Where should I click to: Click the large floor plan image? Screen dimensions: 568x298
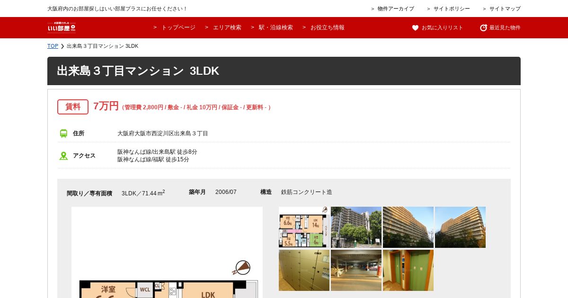pos(167,253)
